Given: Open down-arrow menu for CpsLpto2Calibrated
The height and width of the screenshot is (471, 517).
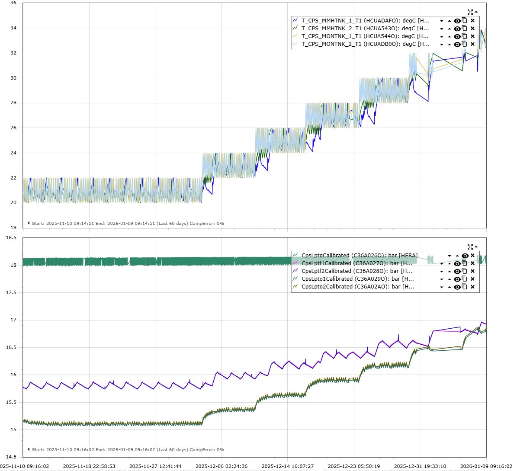Looking at the screenshot, I should pyautogui.click(x=441, y=288).
